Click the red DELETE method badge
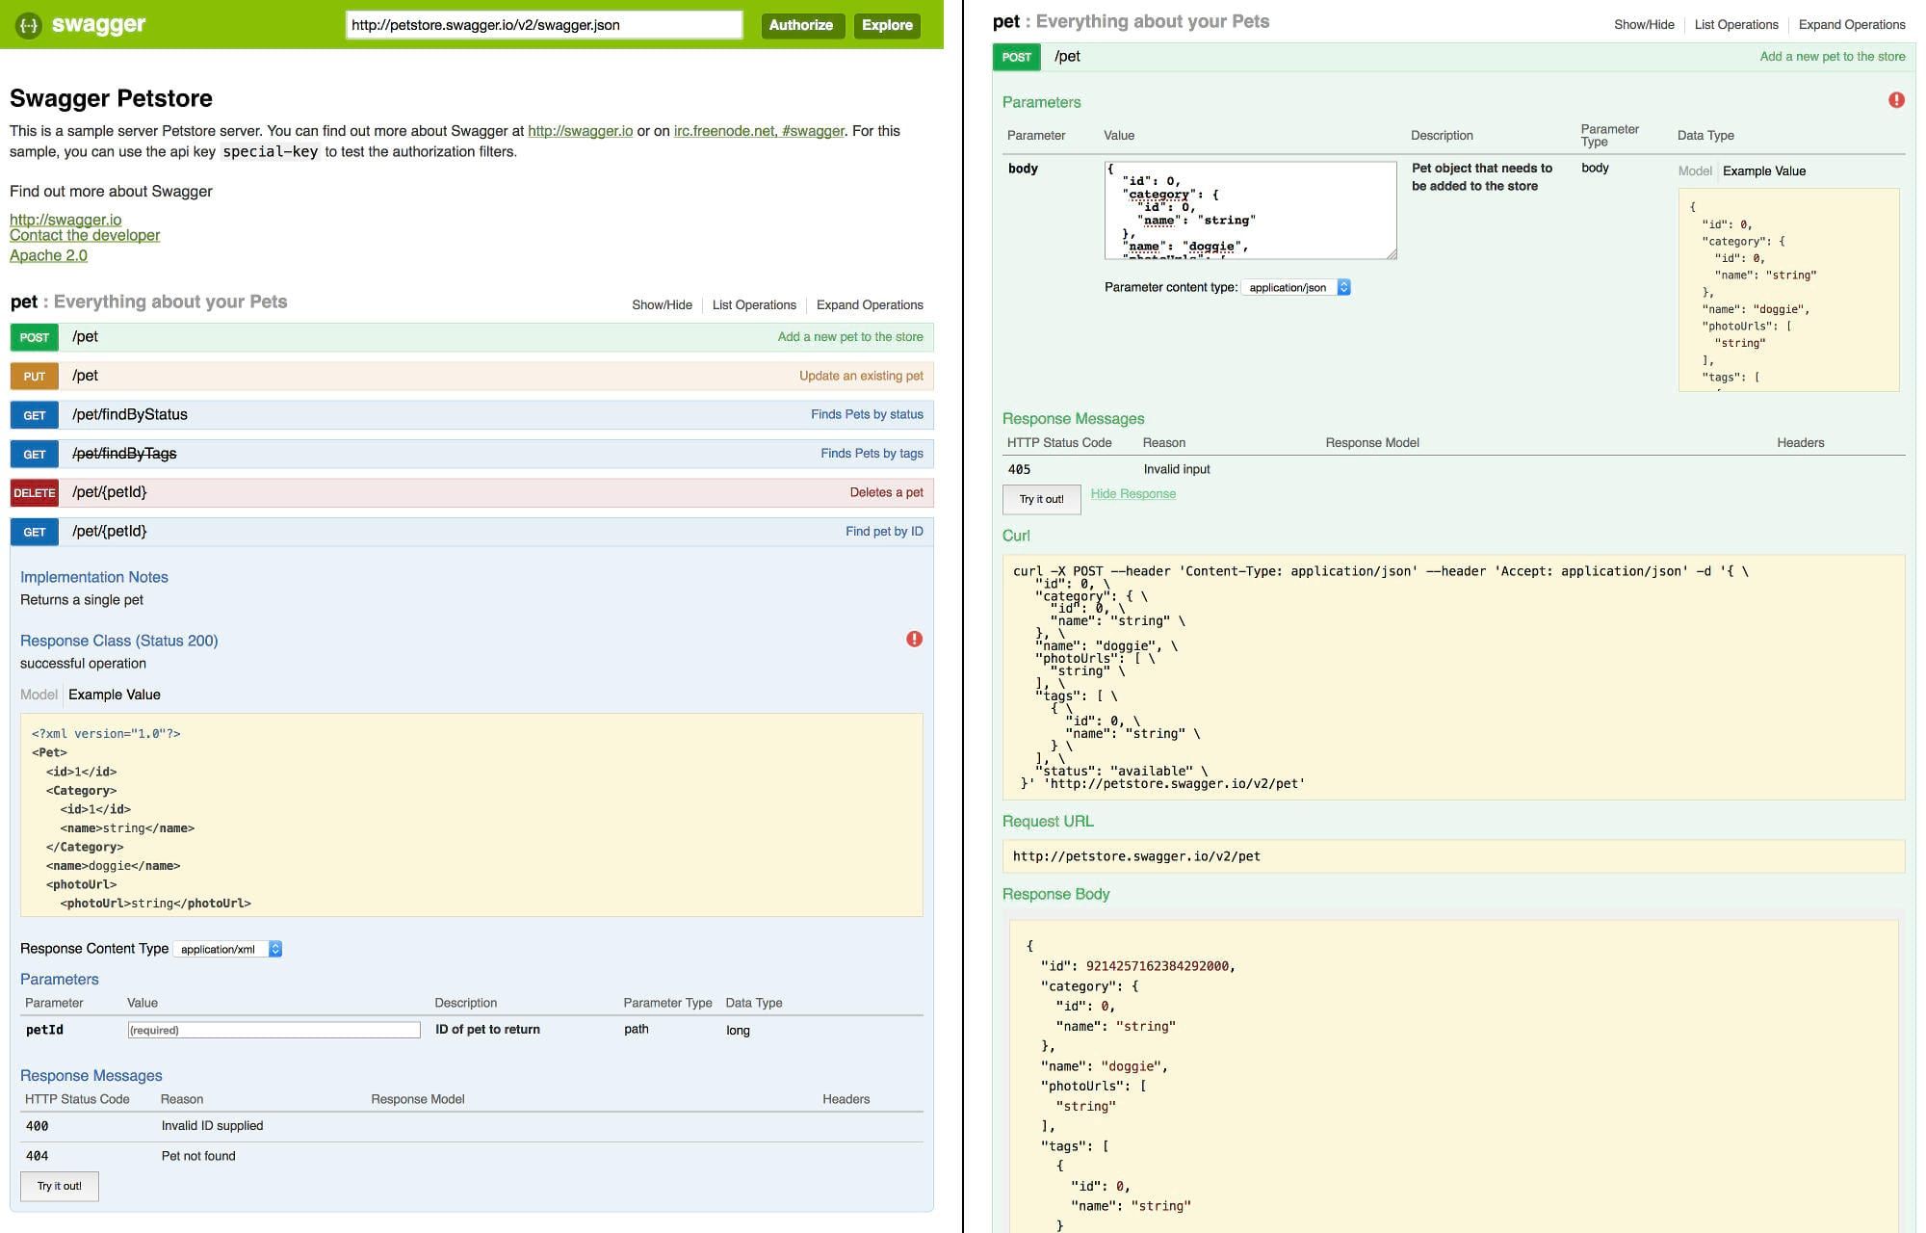The image size is (1926, 1233). click(x=35, y=493)
